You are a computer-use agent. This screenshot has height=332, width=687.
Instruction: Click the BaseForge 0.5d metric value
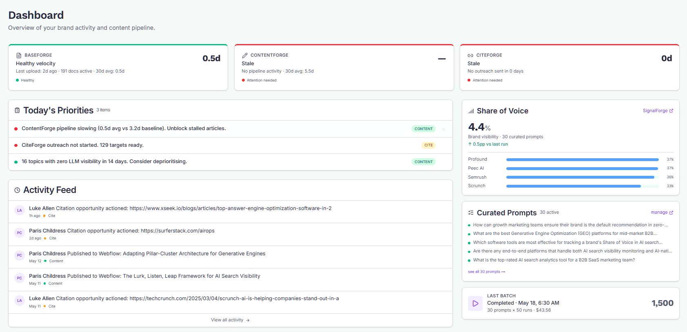coord(211,58)
